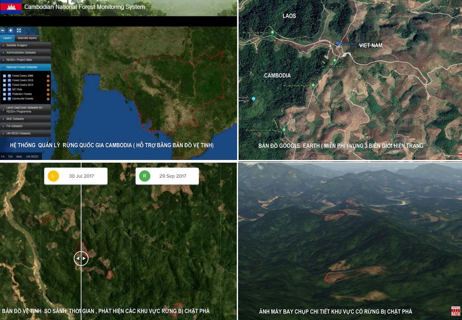
Task: Click the Cambodian flag logo
Action: 11,7
